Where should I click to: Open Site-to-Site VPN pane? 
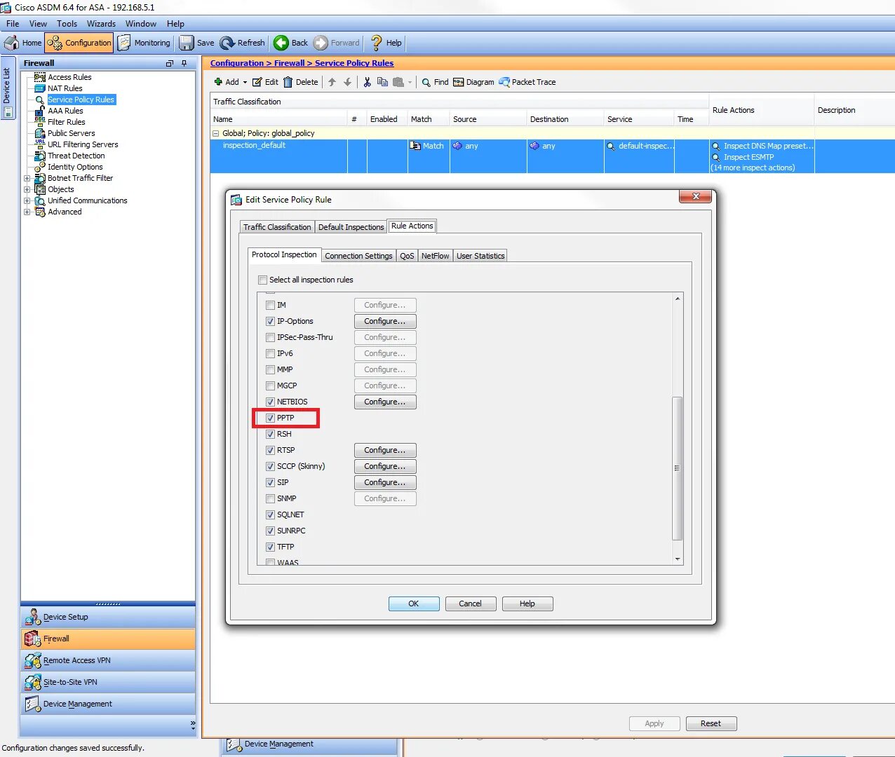coord(109,682)
